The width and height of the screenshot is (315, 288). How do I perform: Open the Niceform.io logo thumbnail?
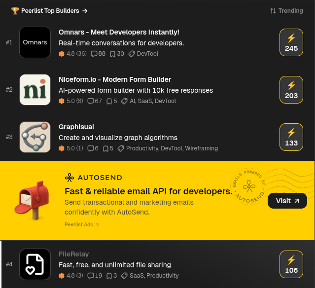coord(35,90)
